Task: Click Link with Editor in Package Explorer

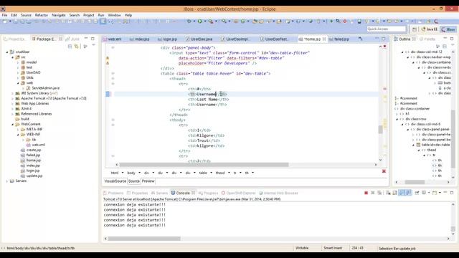Action: (x=77, y=46)
